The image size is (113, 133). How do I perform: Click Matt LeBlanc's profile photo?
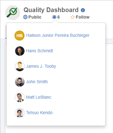[x=20, y=97]
